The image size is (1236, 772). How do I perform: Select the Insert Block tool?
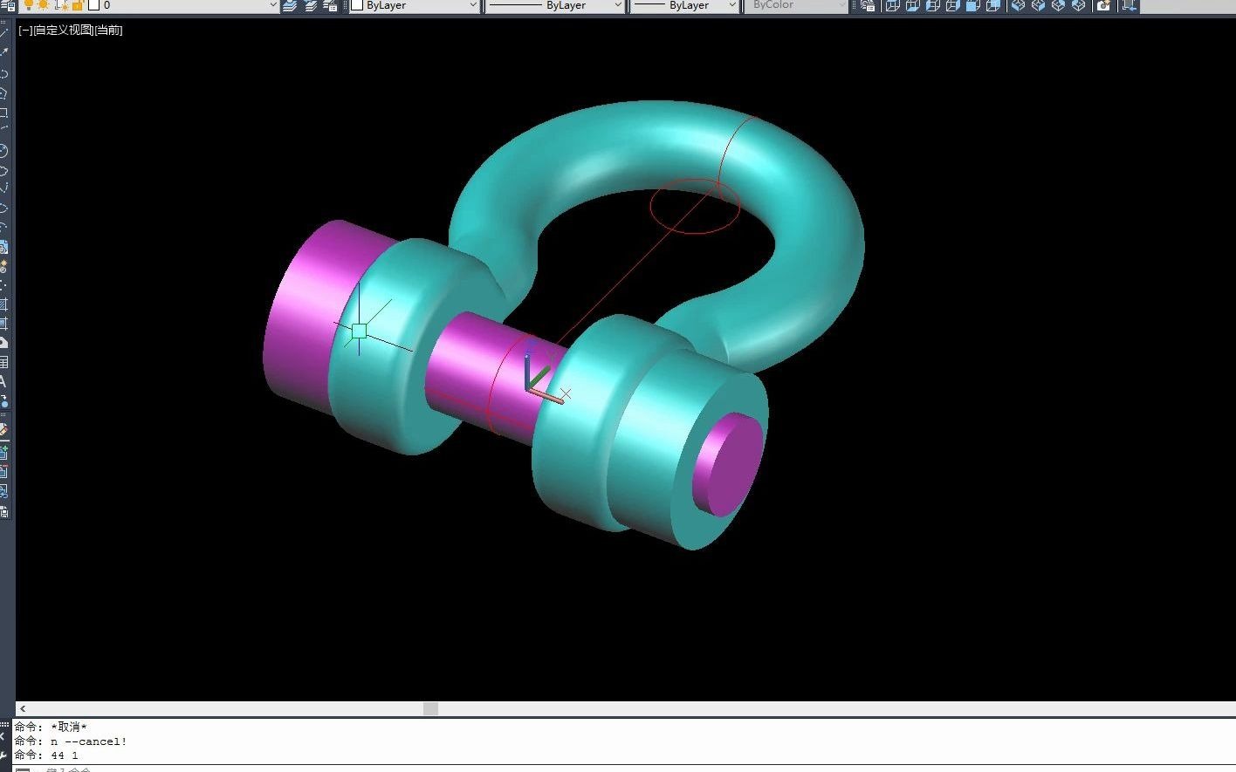click(x=4, y=248)
